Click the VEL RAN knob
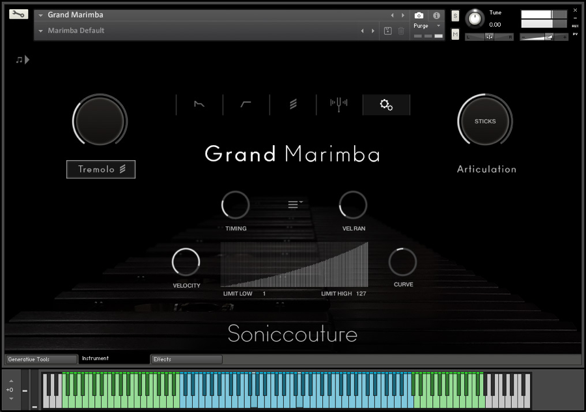 353,205
